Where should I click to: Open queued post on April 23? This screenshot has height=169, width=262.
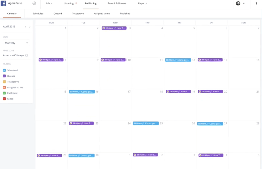pos(81,123)
